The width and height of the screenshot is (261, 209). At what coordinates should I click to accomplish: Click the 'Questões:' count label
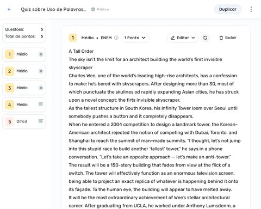click(x=15, y=29)
